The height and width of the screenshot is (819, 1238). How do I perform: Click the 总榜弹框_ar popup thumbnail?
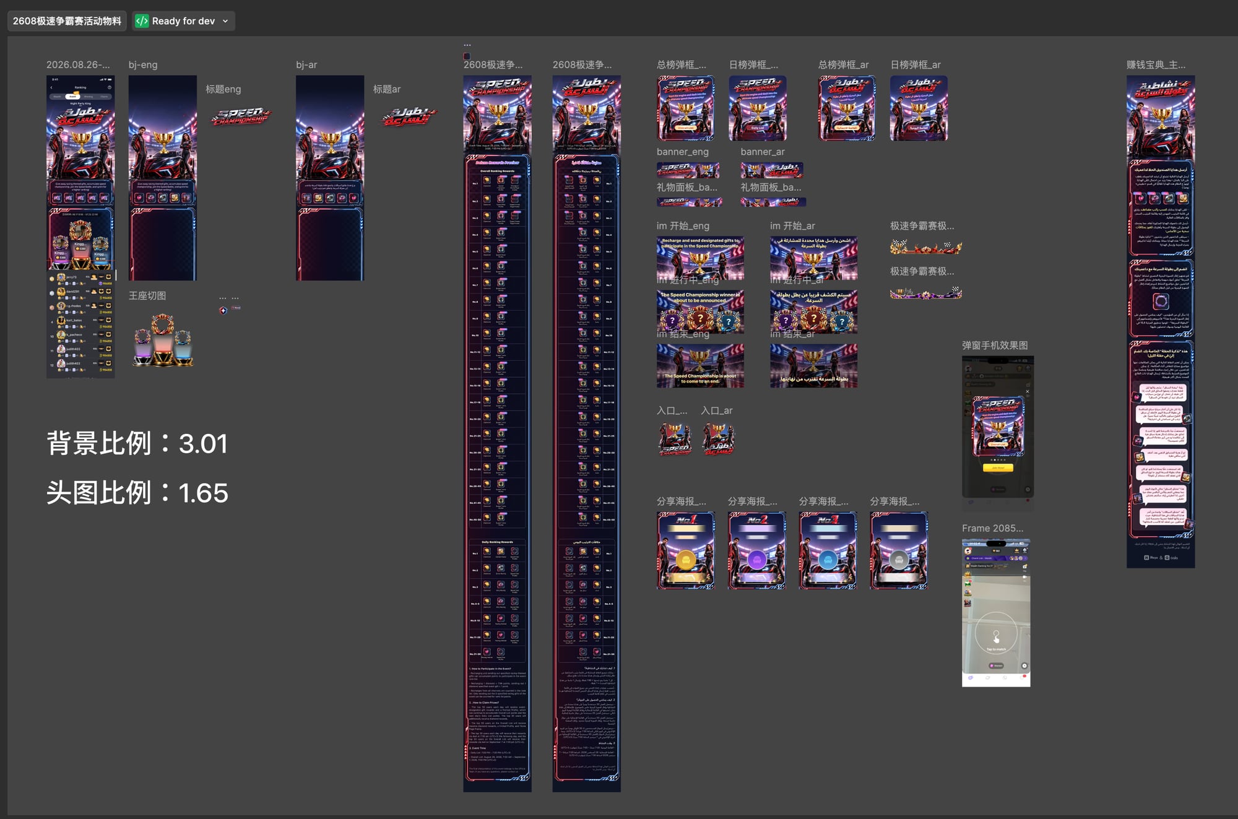pos(847,108)
